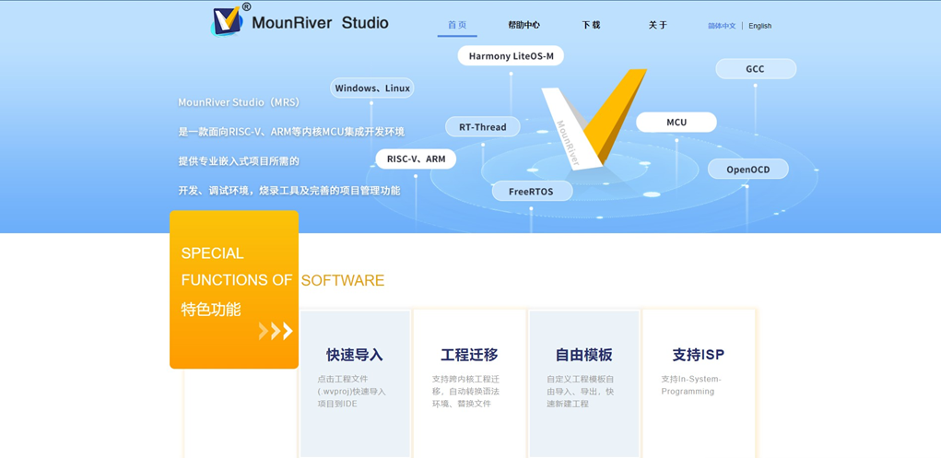Viewport: 941px width, 458px height.
Task: Select the OpenOCD bubble
Action: point(747,170)
